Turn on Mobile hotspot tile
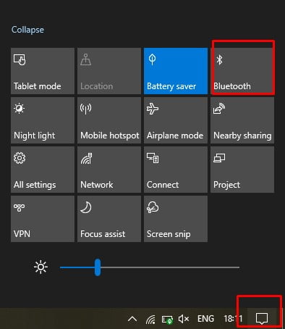Image resolution: width=285 pixels, height=329 pixels. [x=109, y=120]
